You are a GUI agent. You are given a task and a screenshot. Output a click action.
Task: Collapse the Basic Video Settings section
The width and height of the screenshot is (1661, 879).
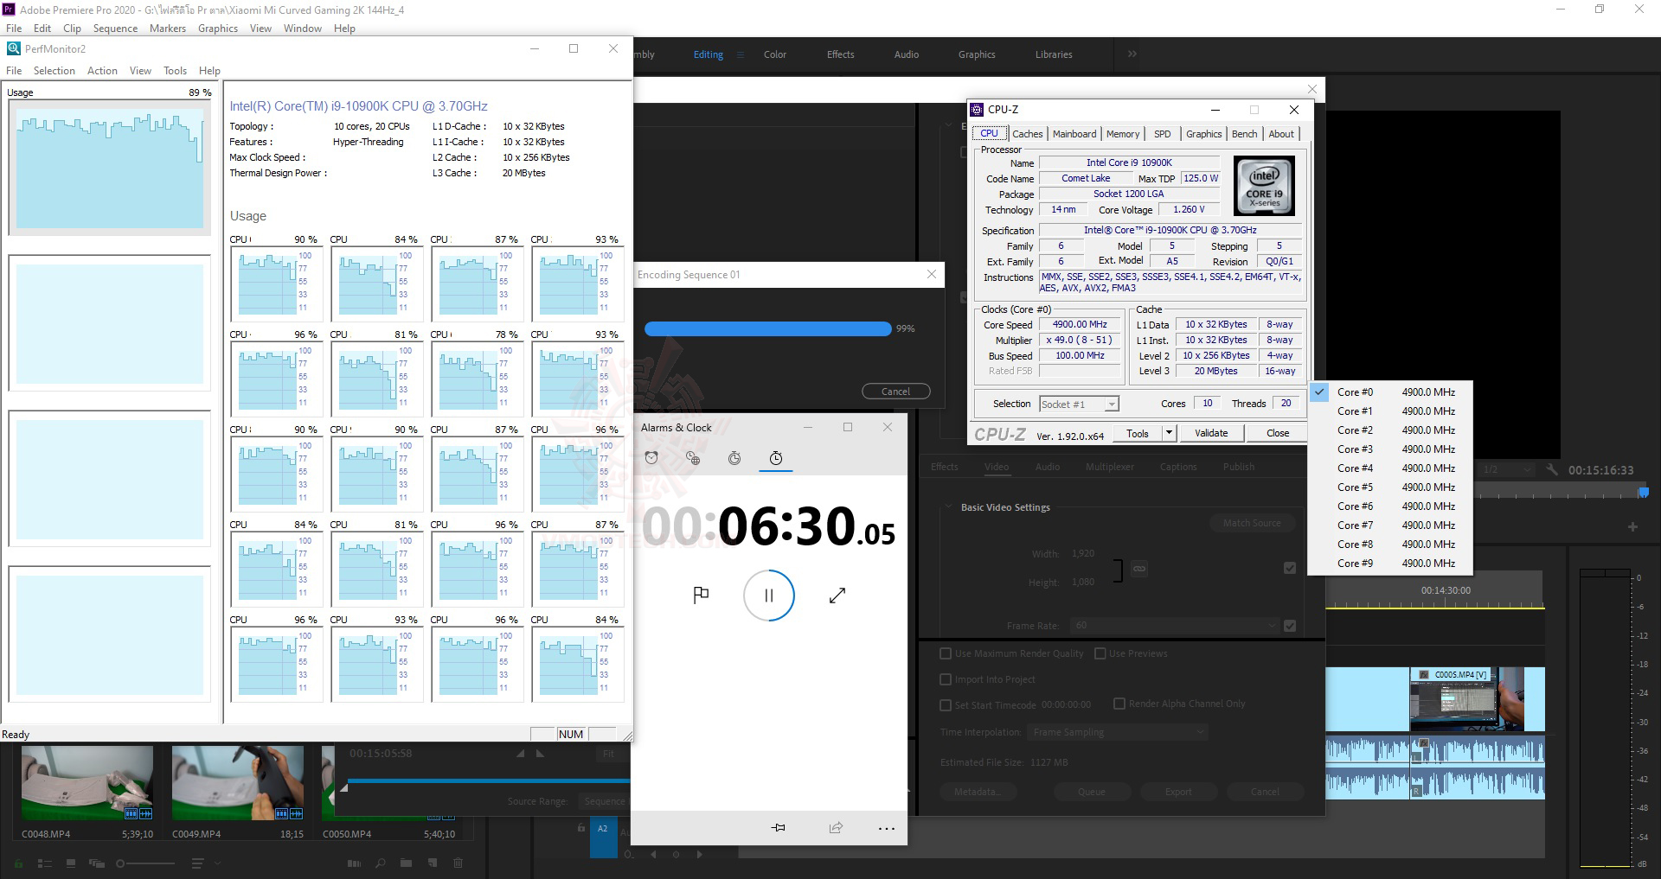(x=949, y=507)
